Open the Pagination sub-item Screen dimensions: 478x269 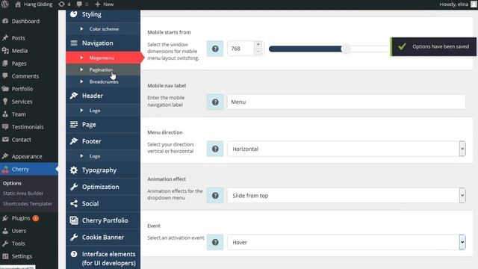(x=103, y=69)
